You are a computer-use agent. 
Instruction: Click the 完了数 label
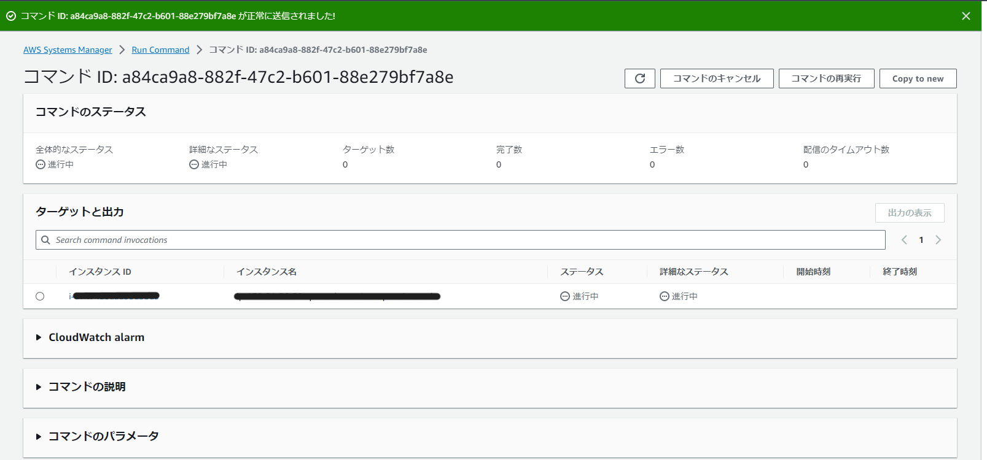point(509,150)
